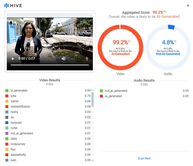Click the hedra color swatch
The width and height of the screenshot is (193, 166).
pyautogui.click(x=7, y=112)
